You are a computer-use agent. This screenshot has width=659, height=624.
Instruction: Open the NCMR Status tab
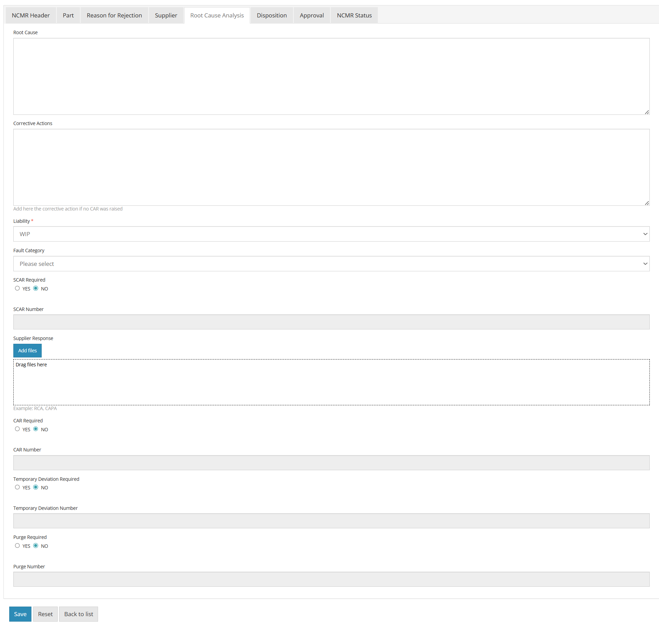click(354, 15)
